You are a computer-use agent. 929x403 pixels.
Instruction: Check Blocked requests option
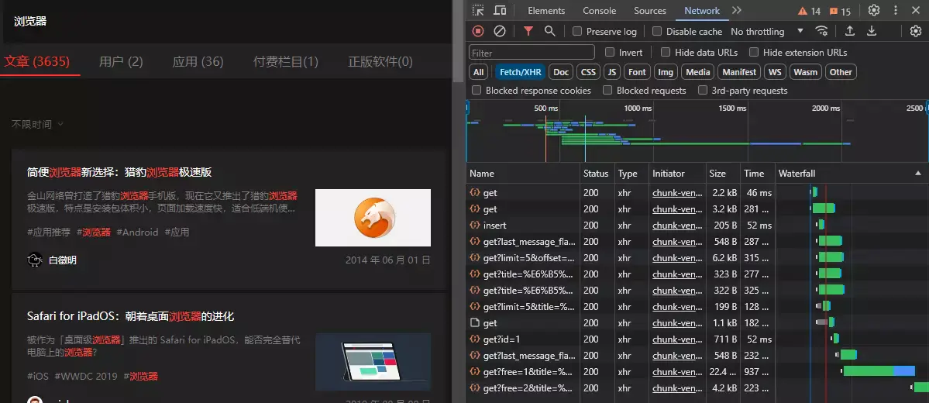tap(607, 90)
